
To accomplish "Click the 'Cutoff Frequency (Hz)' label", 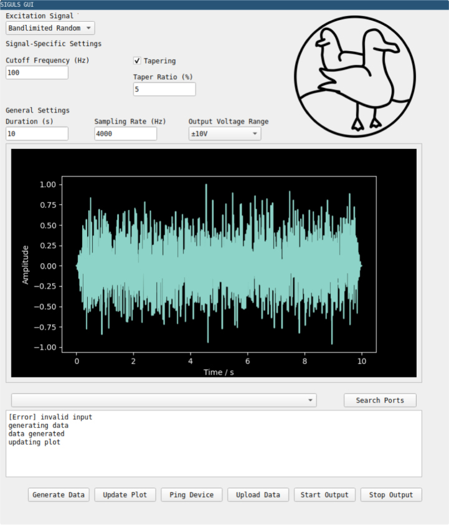I will click(x=47, y=60).
